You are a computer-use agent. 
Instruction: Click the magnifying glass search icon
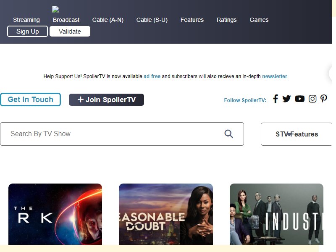click(x=228, y=134)
